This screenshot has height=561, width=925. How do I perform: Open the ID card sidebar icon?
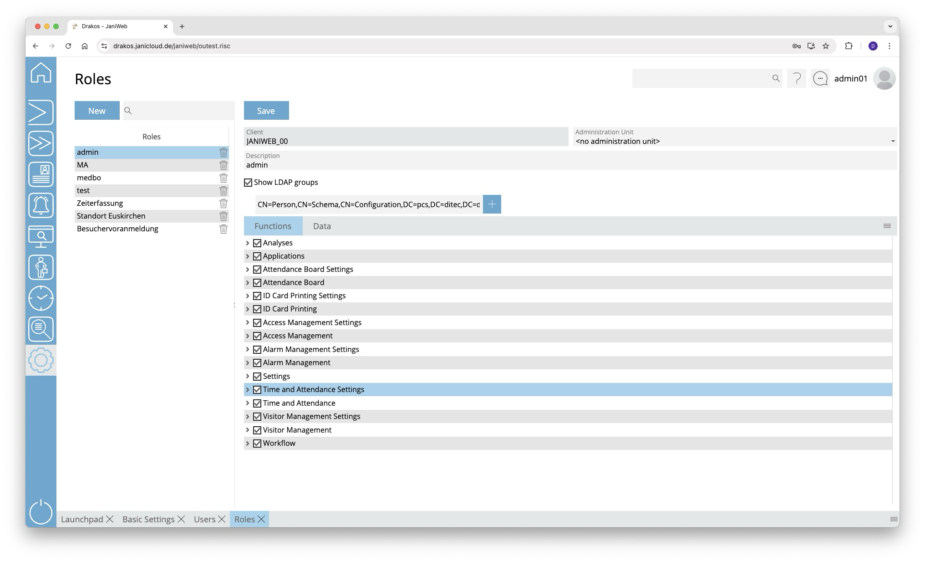tap(41, 174)
